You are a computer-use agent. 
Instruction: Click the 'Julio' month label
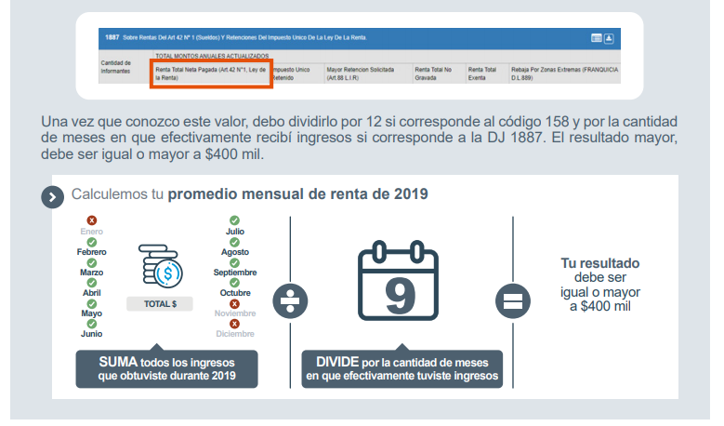235,232
